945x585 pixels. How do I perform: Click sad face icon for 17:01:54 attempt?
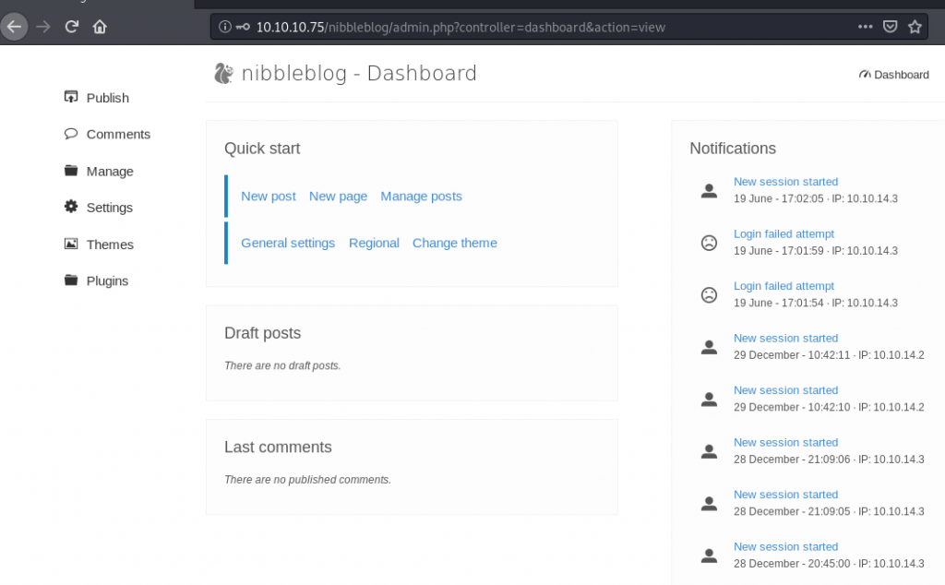710,294
